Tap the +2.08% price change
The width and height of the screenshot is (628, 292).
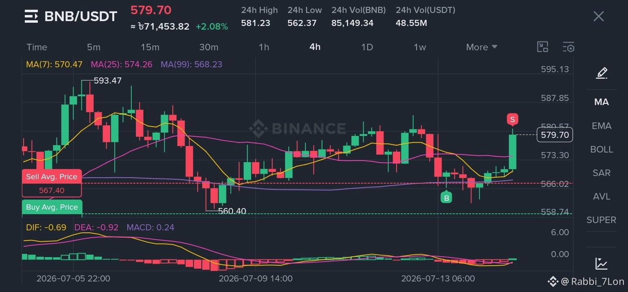click(x=212, y=27)
